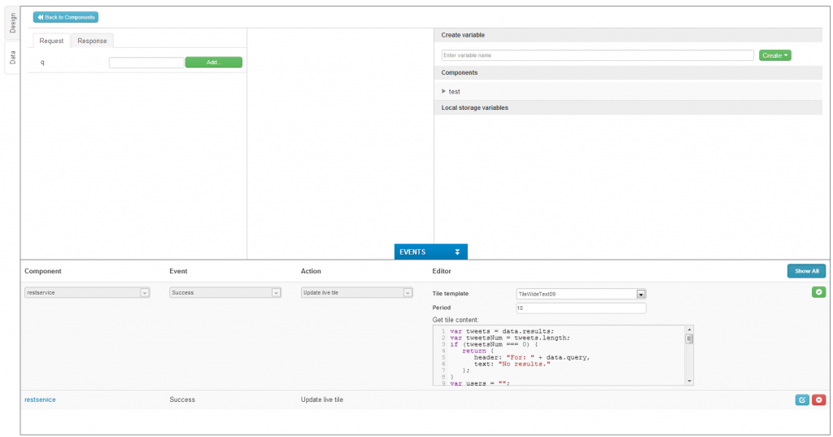Open the green Create dropdown button
The height and width of the screenshot is (437, 833).
tap(774, 55)
